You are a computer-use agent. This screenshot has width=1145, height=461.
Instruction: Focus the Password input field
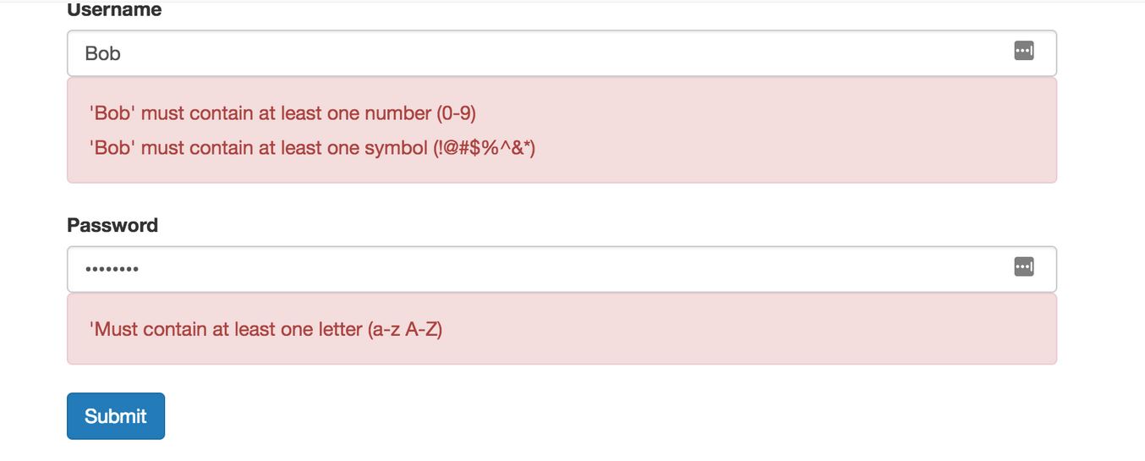click(x=562, y=269)
